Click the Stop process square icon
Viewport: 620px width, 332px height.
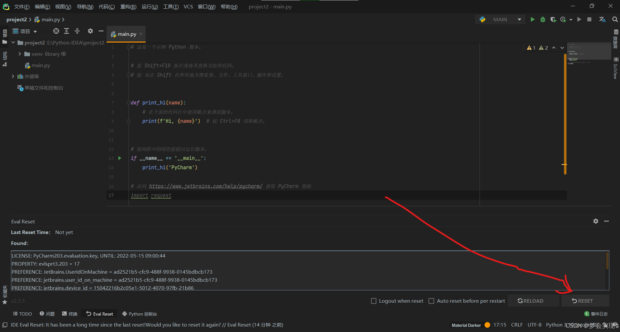tap(589, 20)
